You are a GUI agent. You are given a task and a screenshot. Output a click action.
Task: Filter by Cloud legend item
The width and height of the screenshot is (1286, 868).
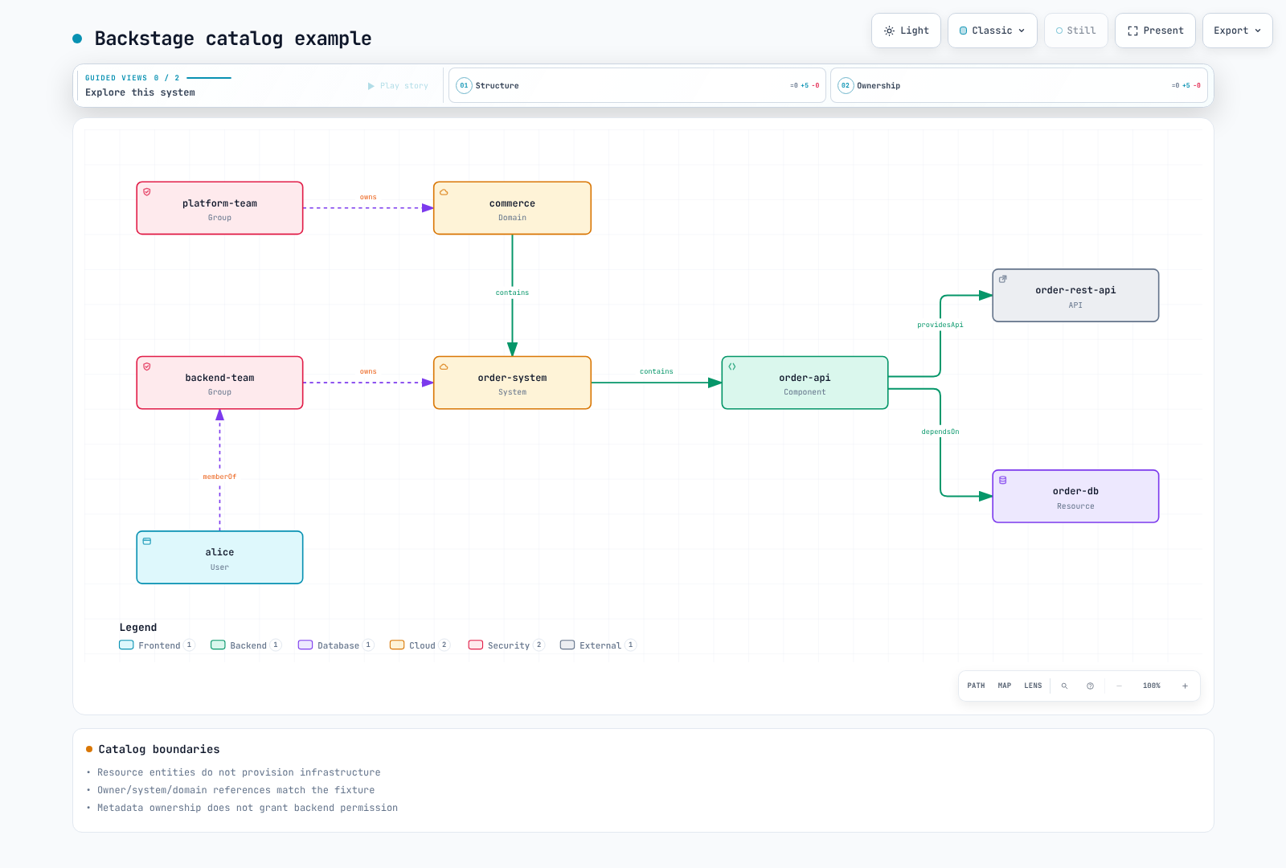420,645
